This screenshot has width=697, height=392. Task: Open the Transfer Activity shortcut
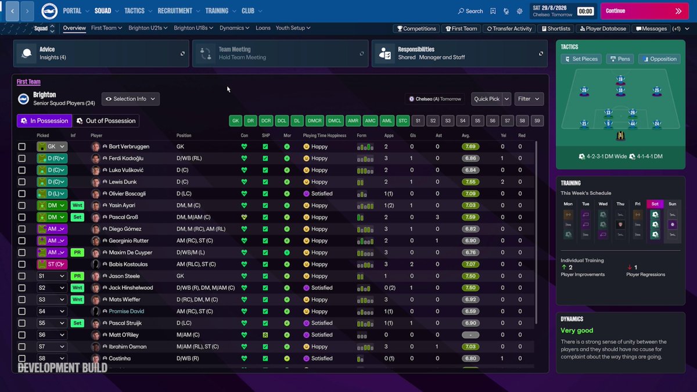point(509,28)
